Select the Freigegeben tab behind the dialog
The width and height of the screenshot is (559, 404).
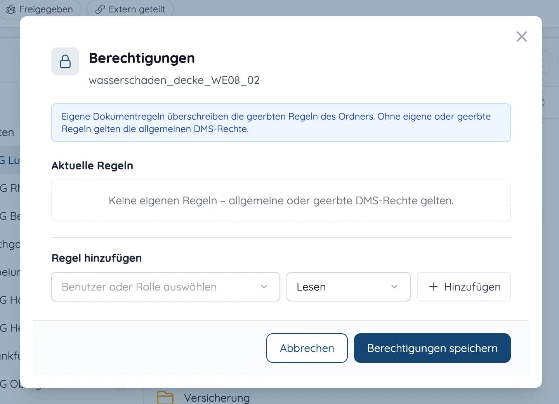[x=40, y=9]
